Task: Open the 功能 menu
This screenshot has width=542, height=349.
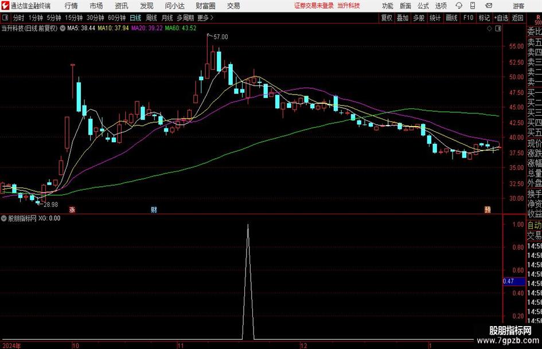Action: tap(388, 6)
